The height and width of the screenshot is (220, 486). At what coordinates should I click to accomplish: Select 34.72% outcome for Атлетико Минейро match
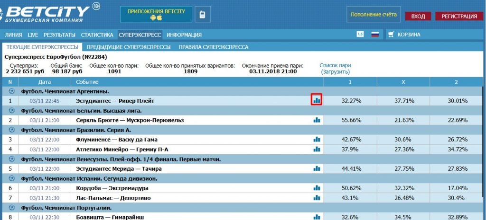[458, 150]
